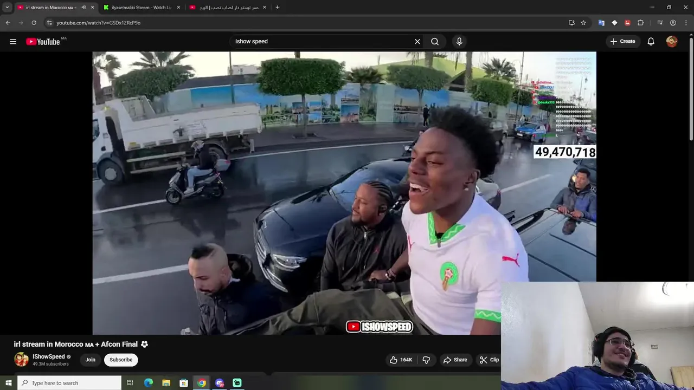Image resolution: width=694 pixels, height=390 pixels.
Task: Close the ilyaselmaliki Stream tab
Action: click(x=178, y=8)
